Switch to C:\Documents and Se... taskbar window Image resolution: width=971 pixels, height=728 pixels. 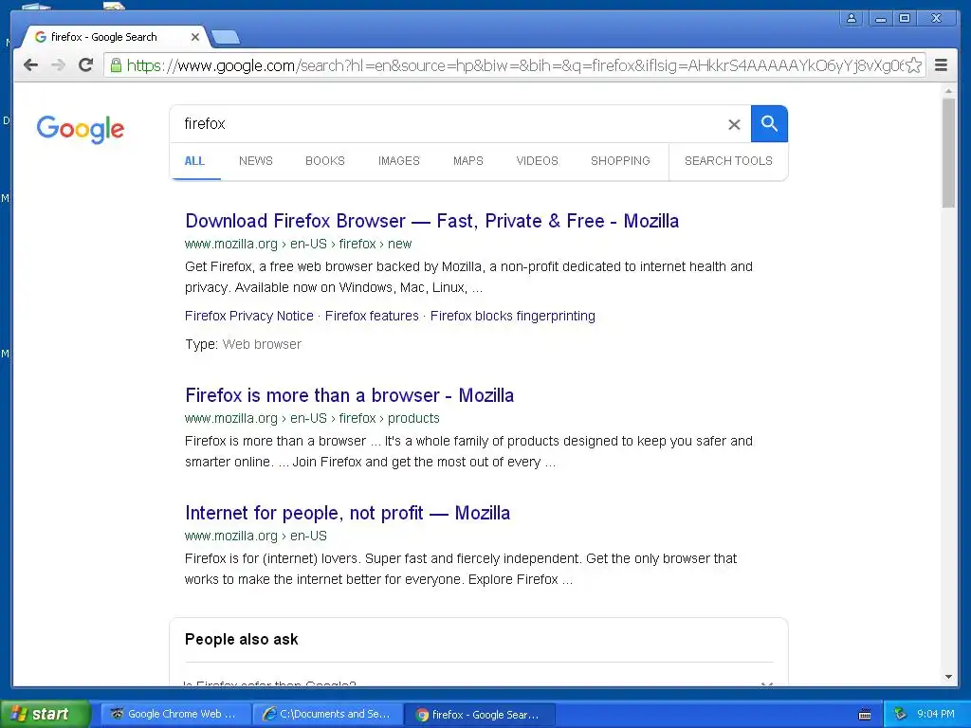328,714
